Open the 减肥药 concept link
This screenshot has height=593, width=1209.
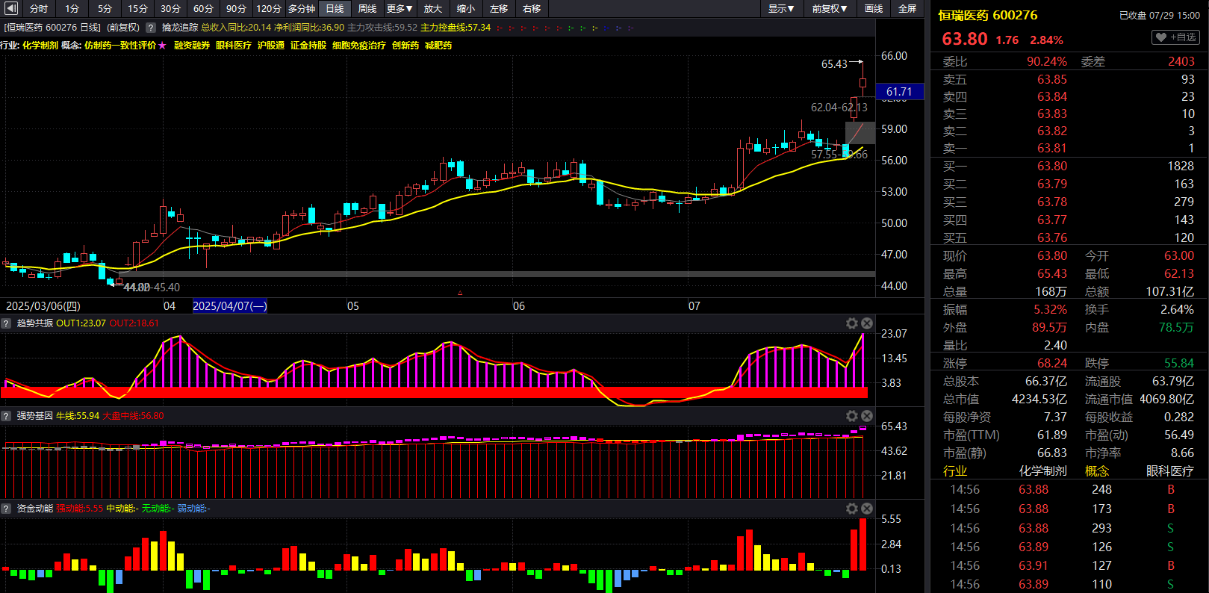(438, 46)
